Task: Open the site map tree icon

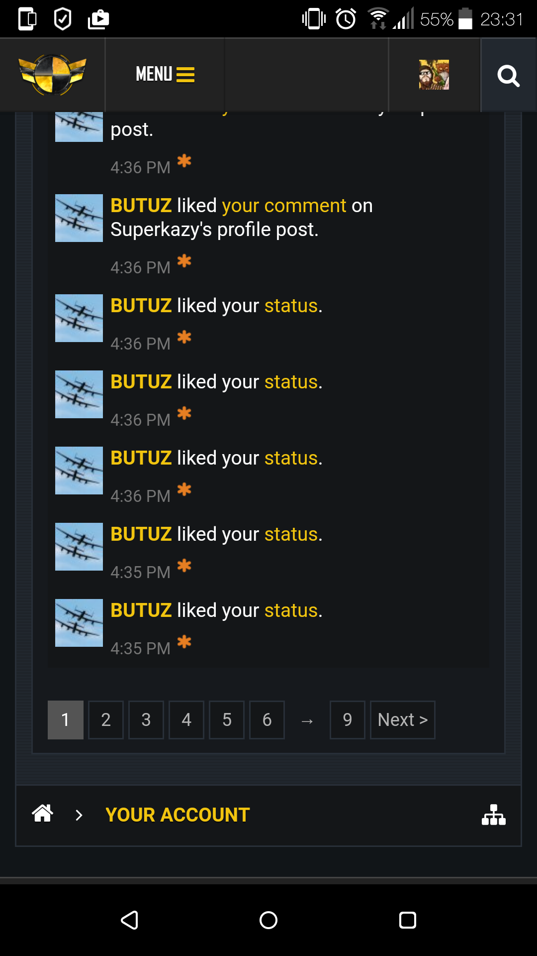Action: 493,815
